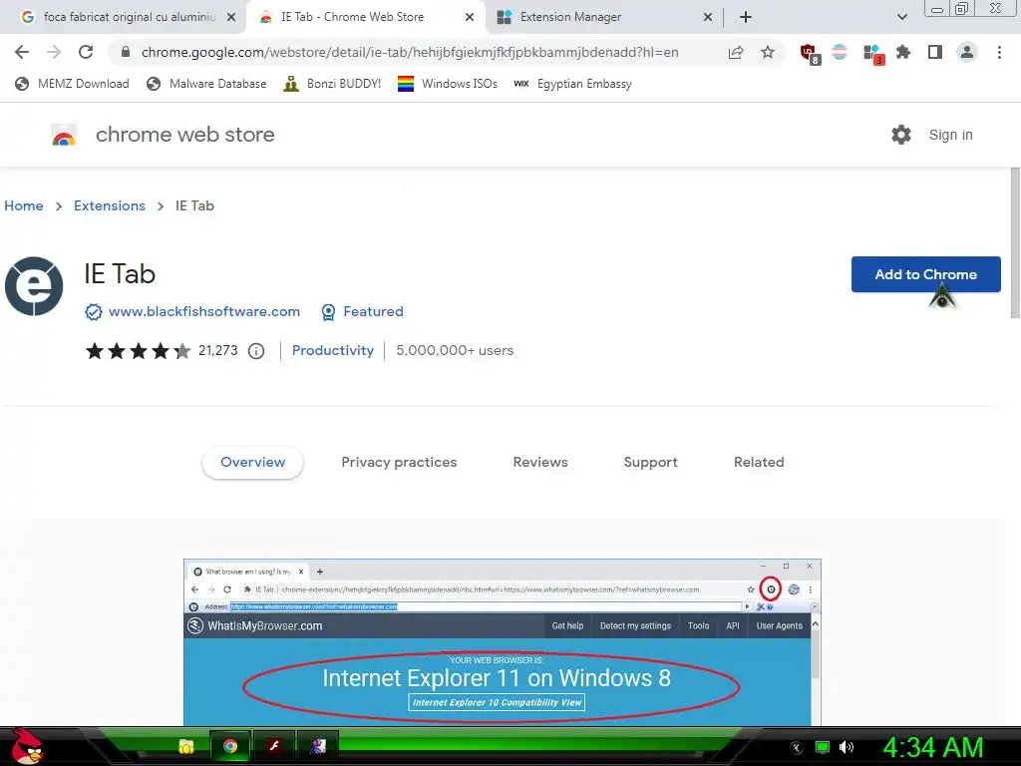Click the green monitor tray icon
Image resolution: width=1021 pixels, height=766 pixels.
[823, 747]
